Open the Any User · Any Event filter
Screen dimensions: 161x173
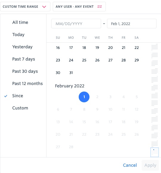[x=79, y=7]
